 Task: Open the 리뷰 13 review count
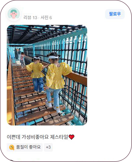coord(30,18)
